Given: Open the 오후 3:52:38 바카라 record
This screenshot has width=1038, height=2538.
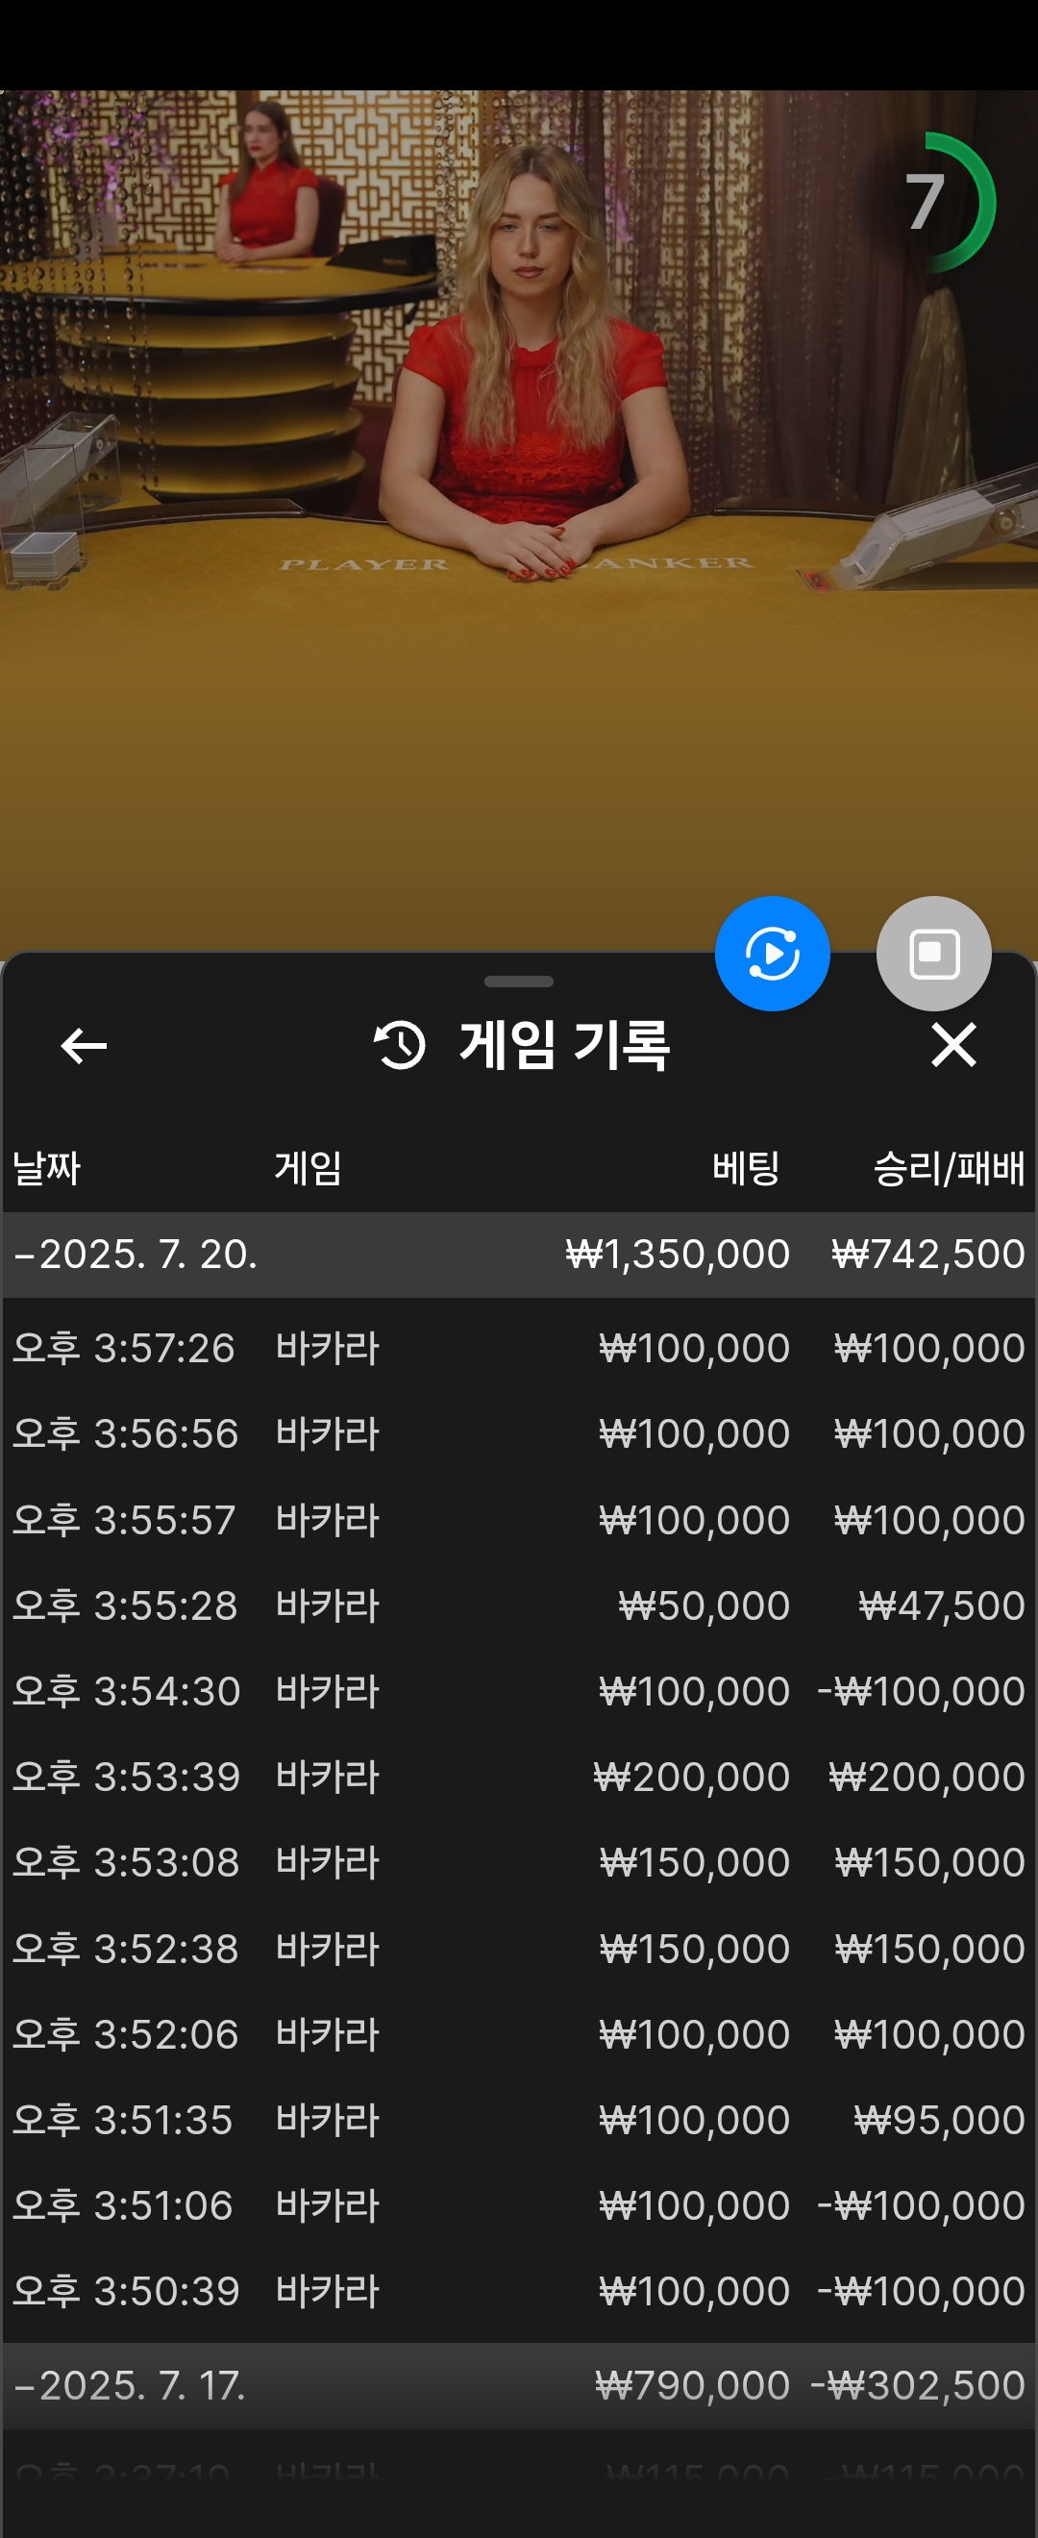Looking at the screenshot, I should click(x=519, y=1948).
